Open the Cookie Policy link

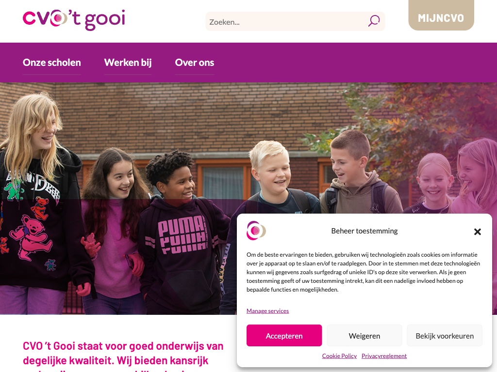tap(339, 356)
